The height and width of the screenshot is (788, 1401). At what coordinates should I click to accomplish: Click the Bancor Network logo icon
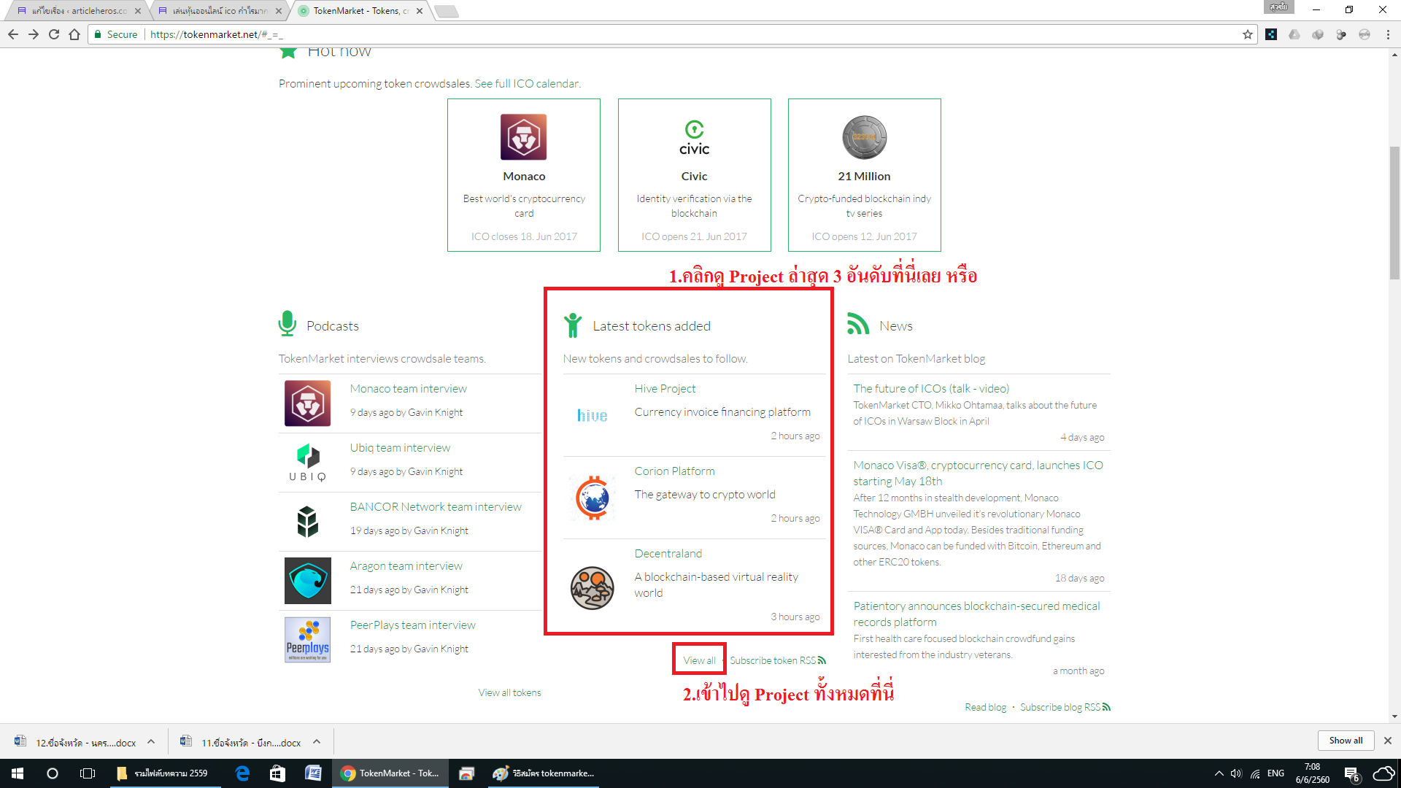[x=307, y=522]
